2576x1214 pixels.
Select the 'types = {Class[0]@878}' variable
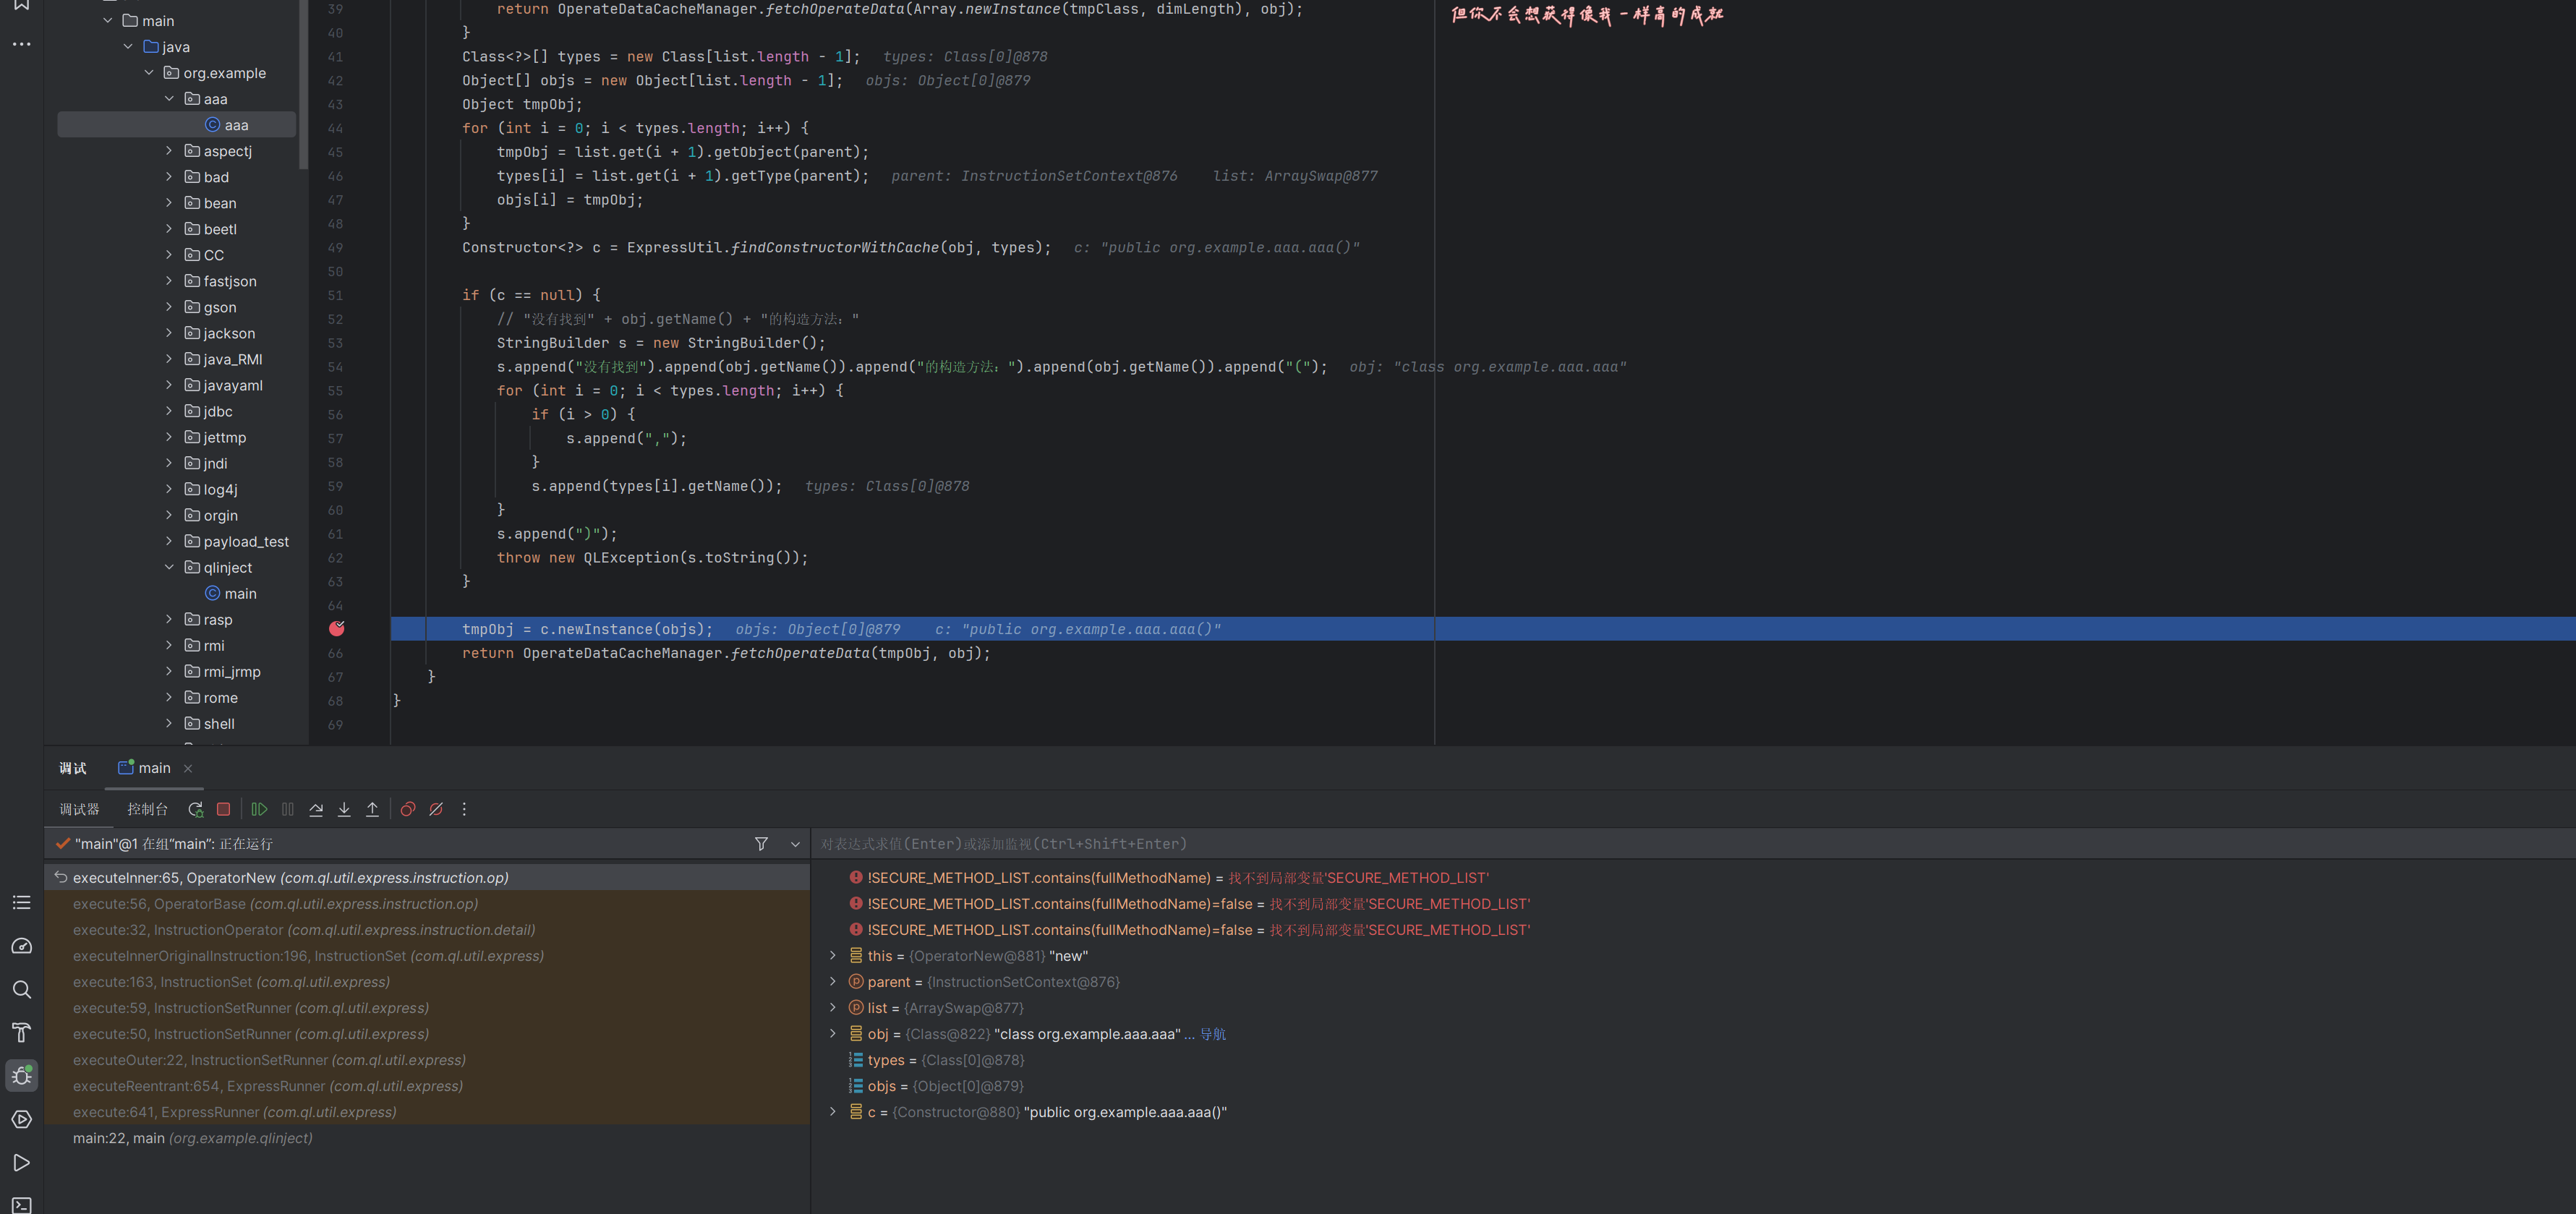click(936, 1060)
